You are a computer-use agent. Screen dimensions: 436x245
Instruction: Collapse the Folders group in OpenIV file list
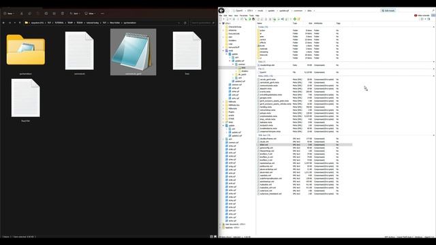pos(434,27)
